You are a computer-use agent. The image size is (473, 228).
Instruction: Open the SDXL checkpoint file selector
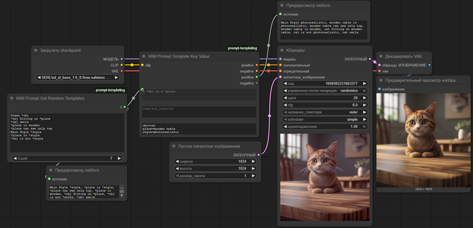click(x=78, y=78)
